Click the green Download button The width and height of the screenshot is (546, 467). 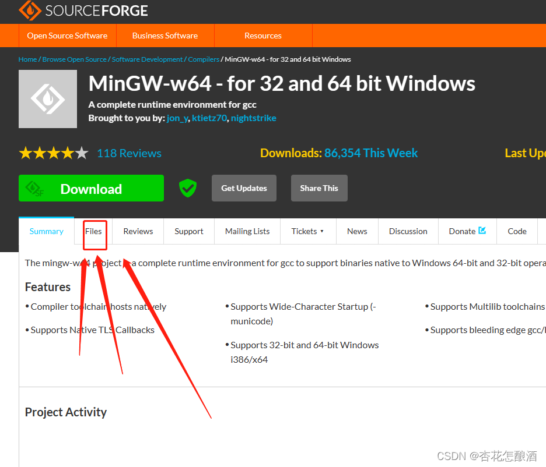point(91,188)
